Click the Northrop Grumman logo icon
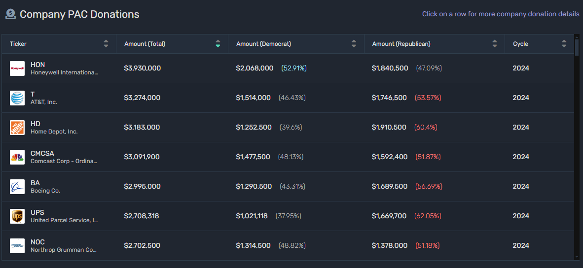The height and width of the screenshot is (268, 583). pyautogui.click(x=17, y=246)
